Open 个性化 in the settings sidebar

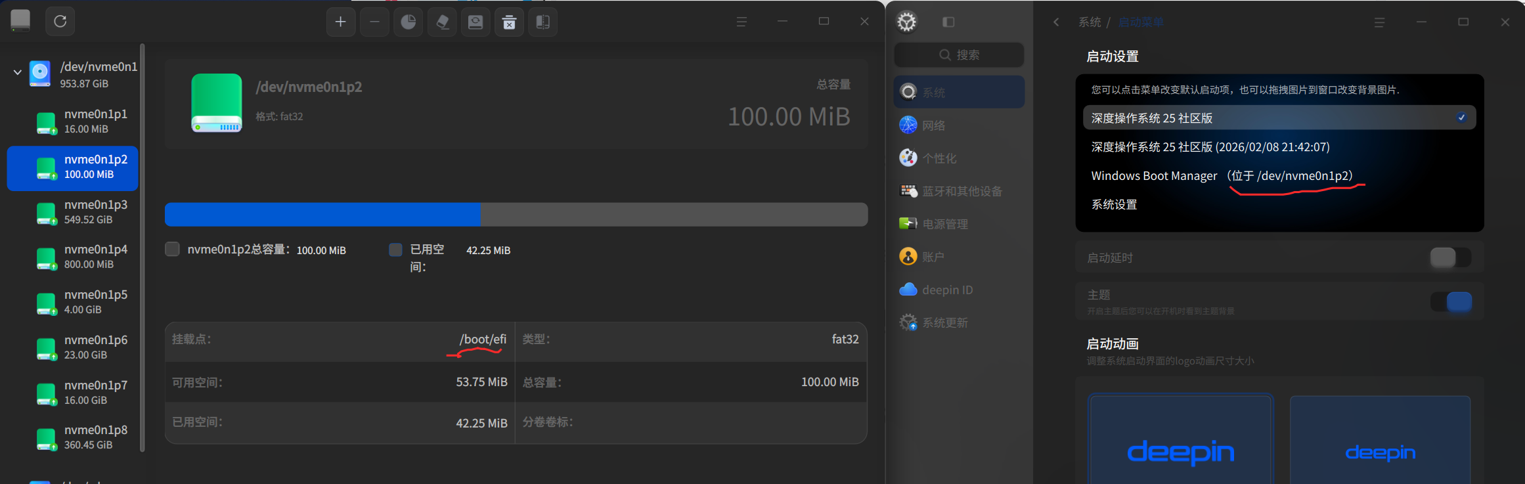click(959, 158)
